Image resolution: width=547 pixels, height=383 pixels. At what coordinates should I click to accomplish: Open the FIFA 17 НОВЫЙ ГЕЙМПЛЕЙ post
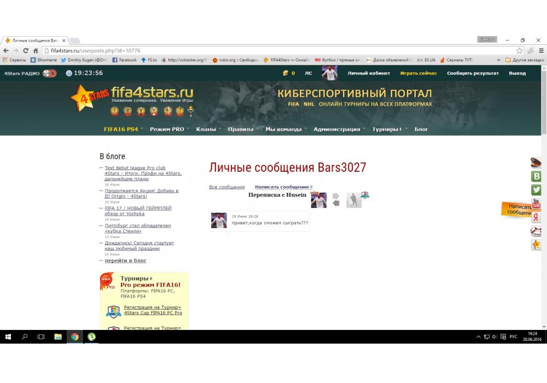[x=138, y=211]
